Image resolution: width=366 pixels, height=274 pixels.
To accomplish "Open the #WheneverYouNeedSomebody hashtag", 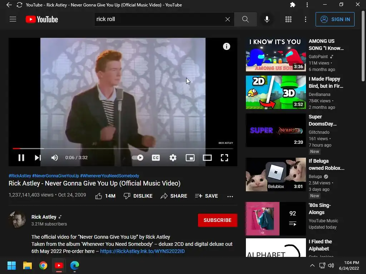I will tap(109, 176).
